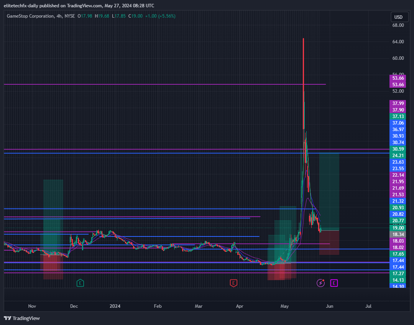
Task: Click the gray 18.34 price label
Action: click(x=398, y=235)
